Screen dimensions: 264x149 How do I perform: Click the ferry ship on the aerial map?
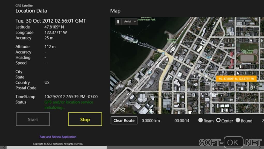[x=129, y=39]
